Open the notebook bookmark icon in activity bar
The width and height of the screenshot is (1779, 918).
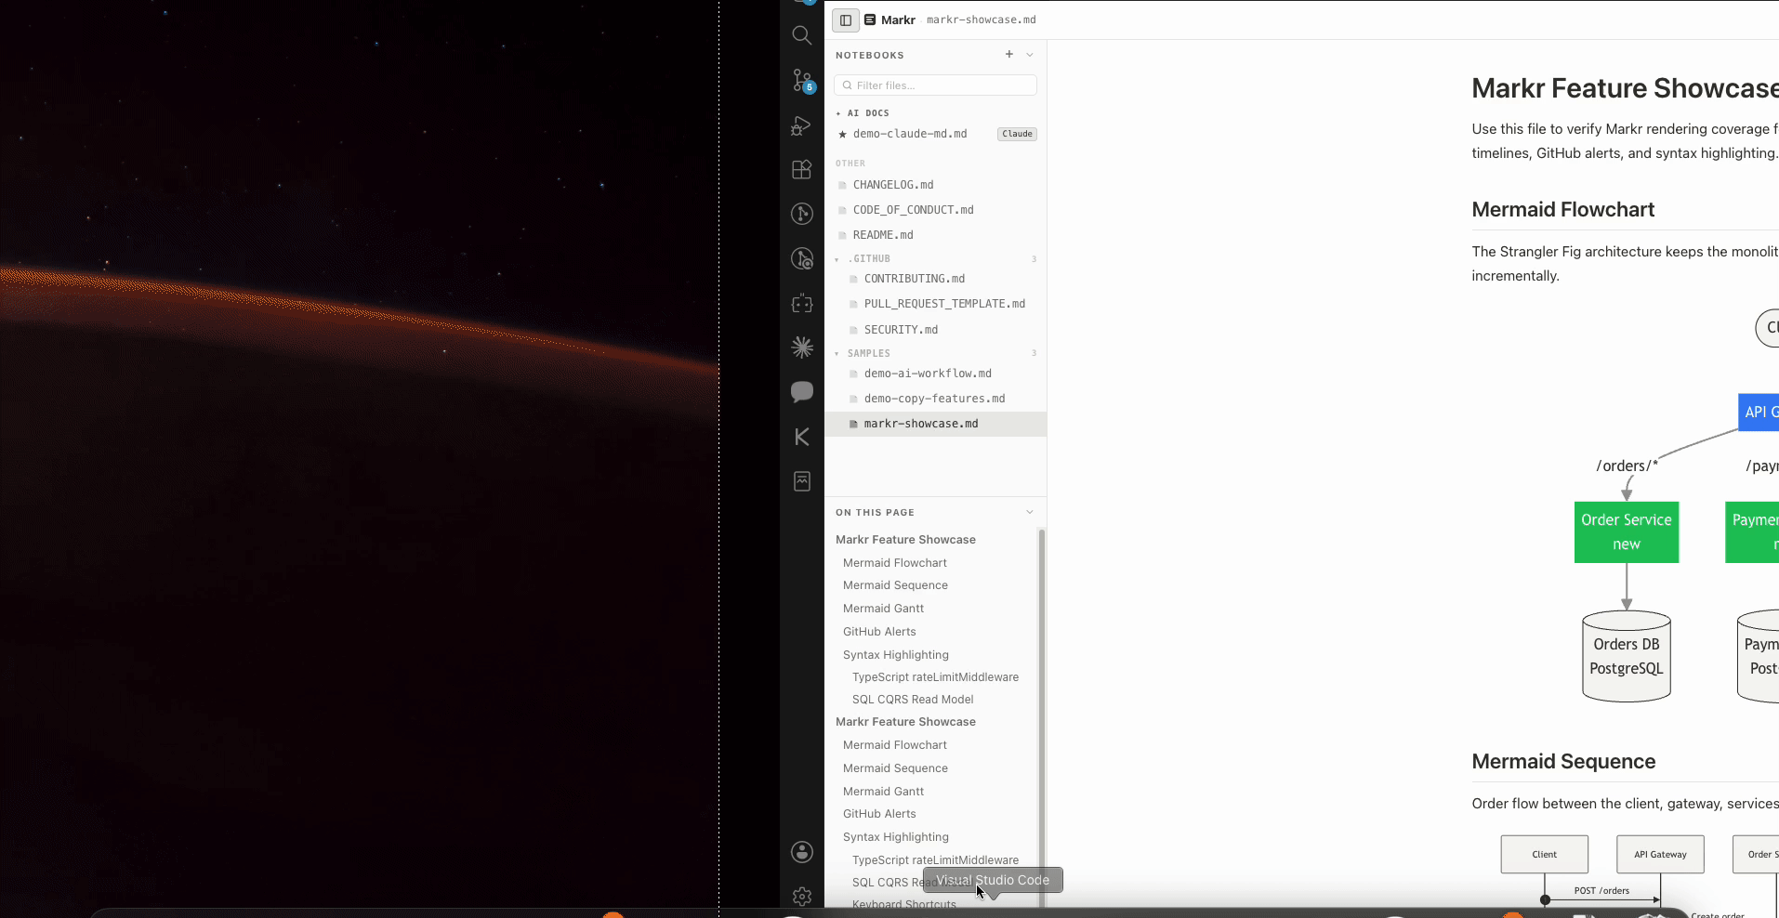coord(801,481)
